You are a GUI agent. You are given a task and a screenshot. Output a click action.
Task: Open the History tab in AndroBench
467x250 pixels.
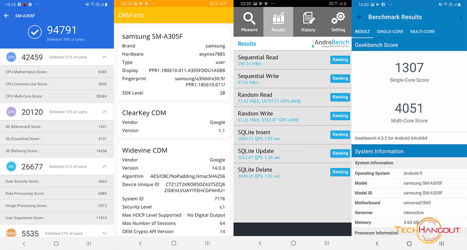[308, 22]
